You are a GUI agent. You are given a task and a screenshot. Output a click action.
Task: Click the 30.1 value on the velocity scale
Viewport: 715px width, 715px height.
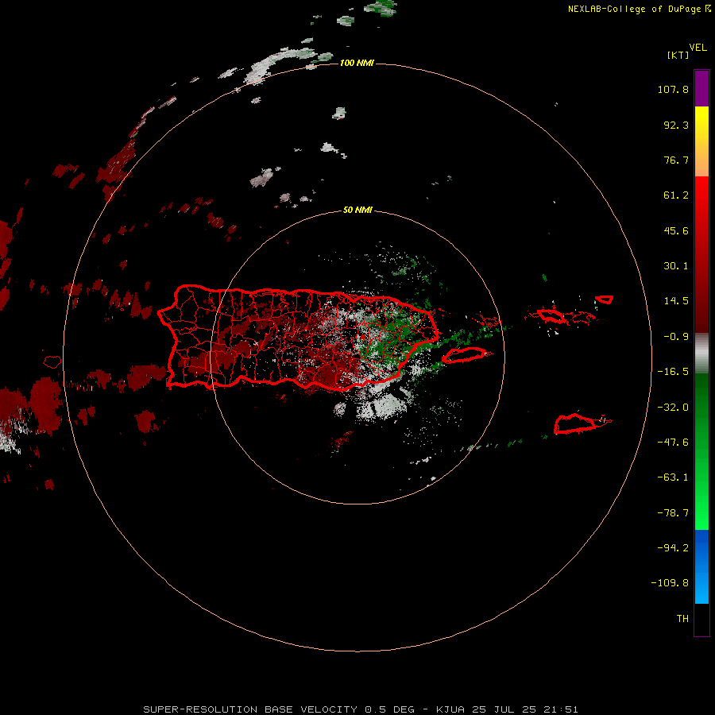[676, 266]
